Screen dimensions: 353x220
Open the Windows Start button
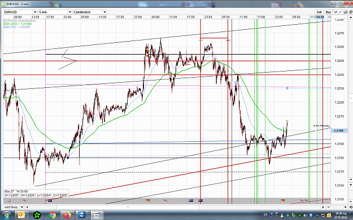tap(6, 215)
